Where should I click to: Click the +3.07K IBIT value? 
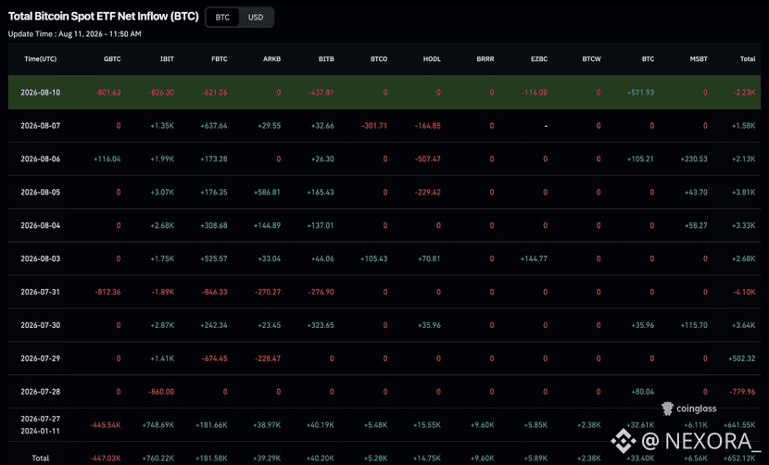click(162, 193)
